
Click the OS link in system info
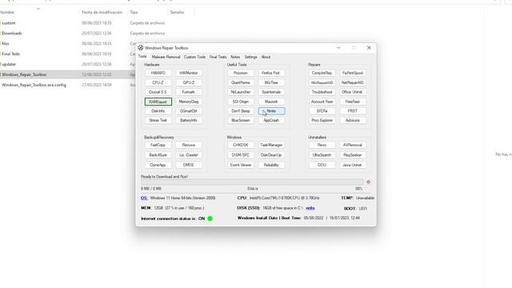pyautogui.click(x=144, y=198)
